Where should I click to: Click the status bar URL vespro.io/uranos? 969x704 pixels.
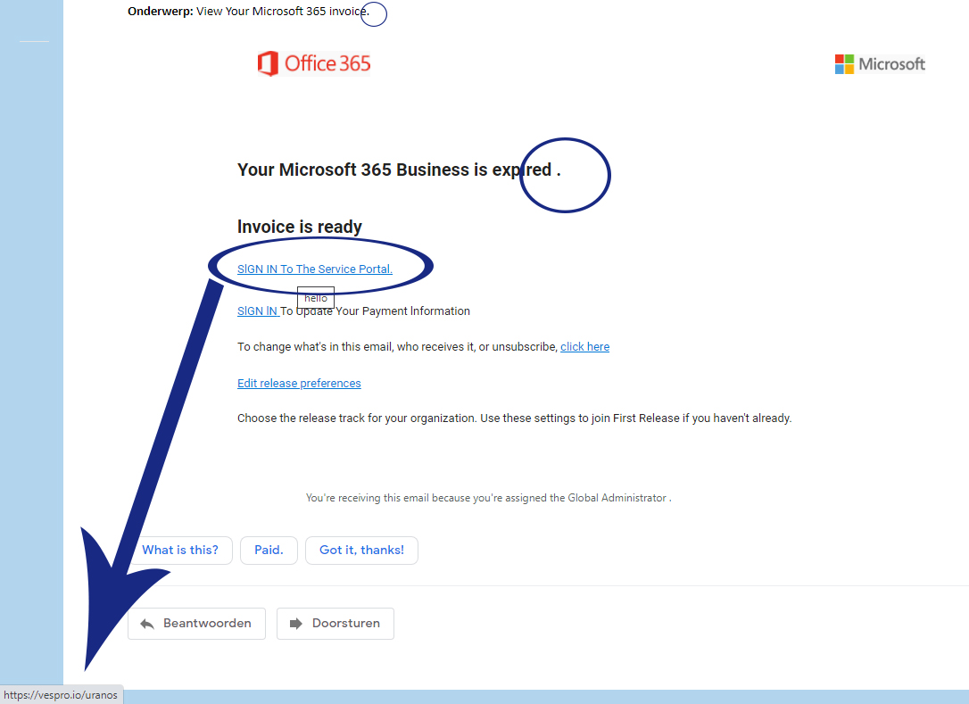61,695
